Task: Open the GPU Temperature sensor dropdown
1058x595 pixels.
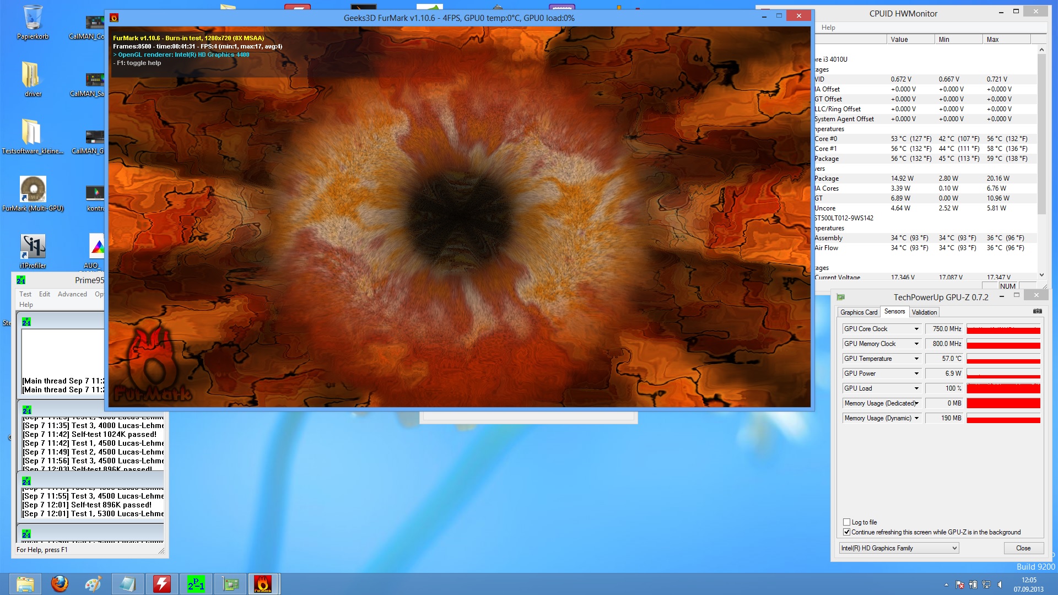Action: click(916, 359)
